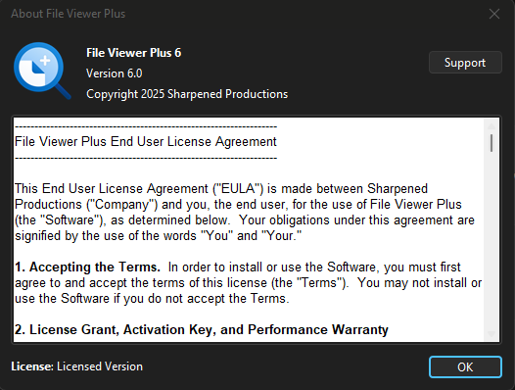Click the License: Licensed Version label

(x=76, y=366)
